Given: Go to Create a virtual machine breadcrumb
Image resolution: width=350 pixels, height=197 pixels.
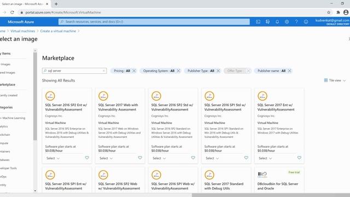Looking at the screenshot, I should pos(58,31).
